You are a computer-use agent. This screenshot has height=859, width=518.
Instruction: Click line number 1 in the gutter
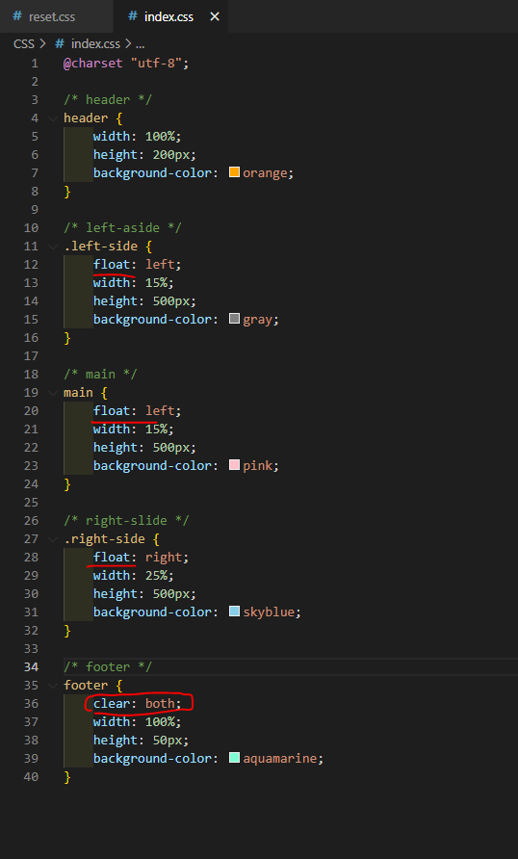(35, 63)
